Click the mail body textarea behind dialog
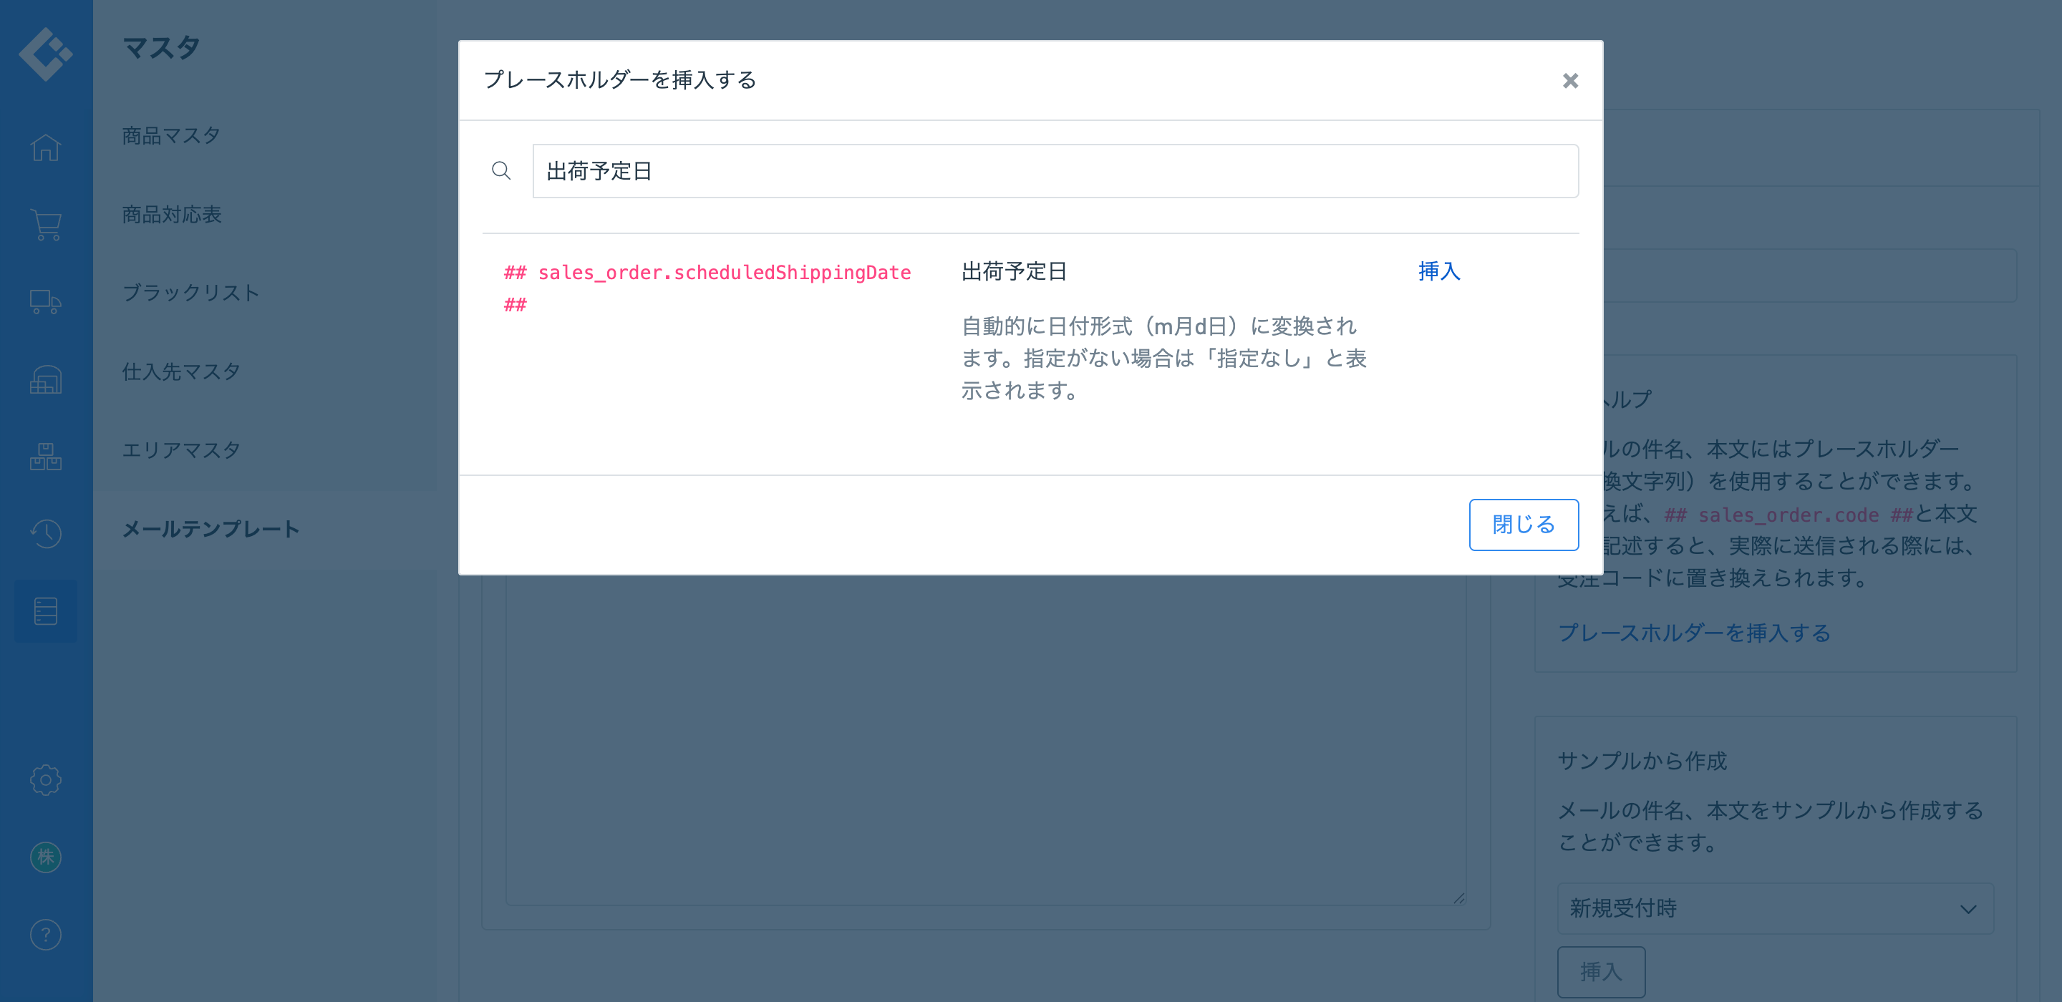 coord(985,740)
